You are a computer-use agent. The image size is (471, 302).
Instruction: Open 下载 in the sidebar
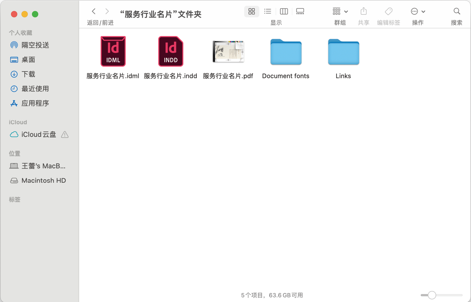tap(28, 74)
